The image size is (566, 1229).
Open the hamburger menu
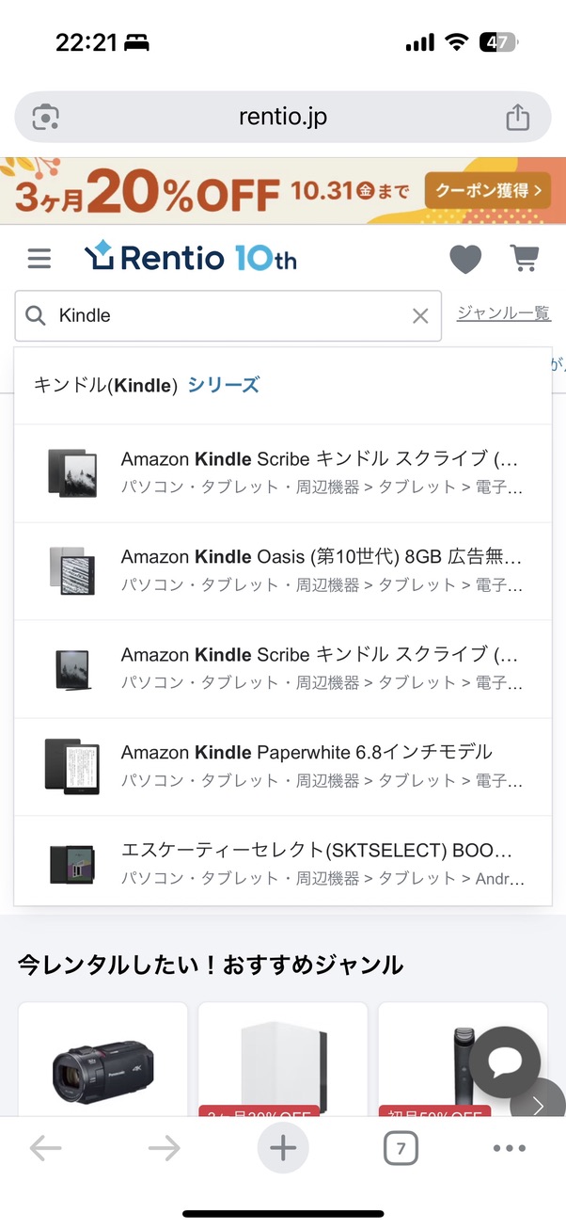pyautogui.click(x=39, y=258)
